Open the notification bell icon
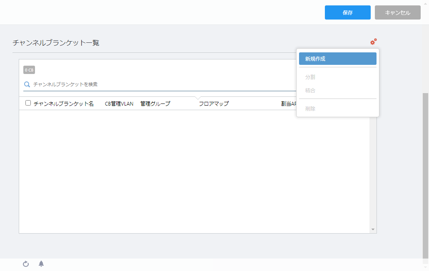 (x=41, y=264)
